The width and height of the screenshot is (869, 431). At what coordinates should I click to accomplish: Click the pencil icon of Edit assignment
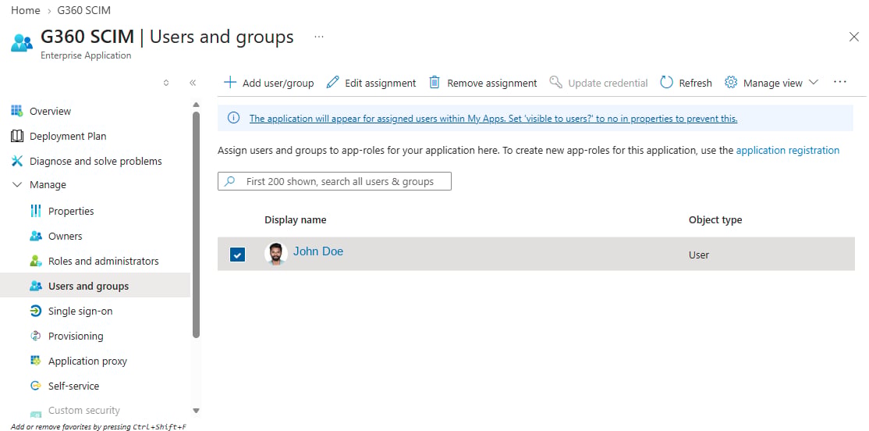tap(332, 82)
